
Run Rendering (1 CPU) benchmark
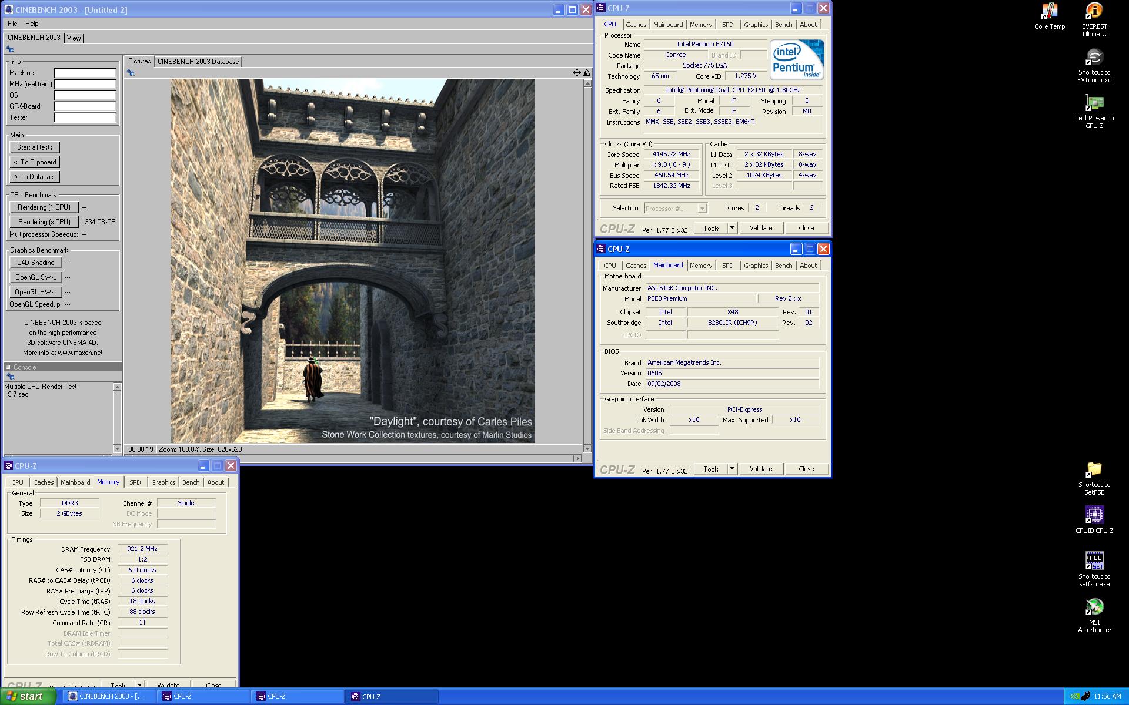[x=44, y=207]
